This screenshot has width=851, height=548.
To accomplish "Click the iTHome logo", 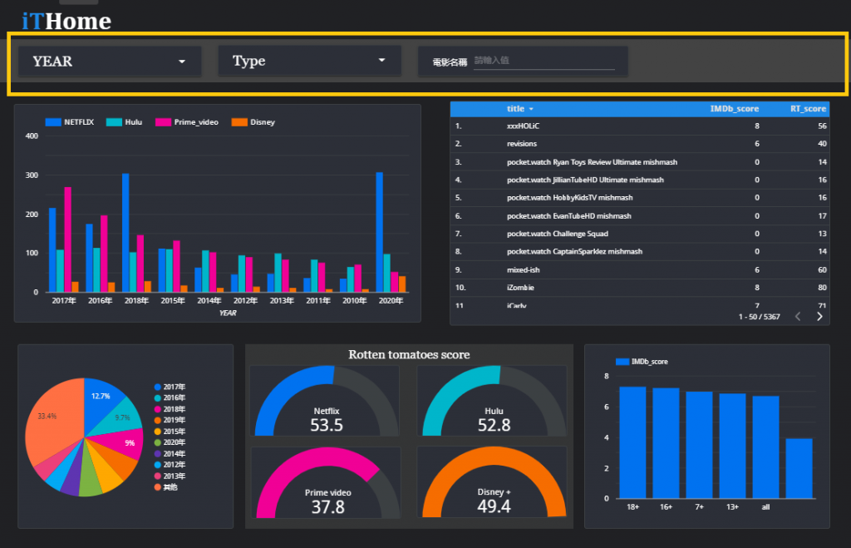I will tap(66, 21).
